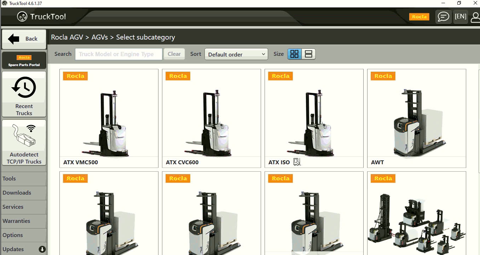Focus the truck model search field
This screenshot has width=480, height=255.
pyautogui.click(x=119, y=54)
